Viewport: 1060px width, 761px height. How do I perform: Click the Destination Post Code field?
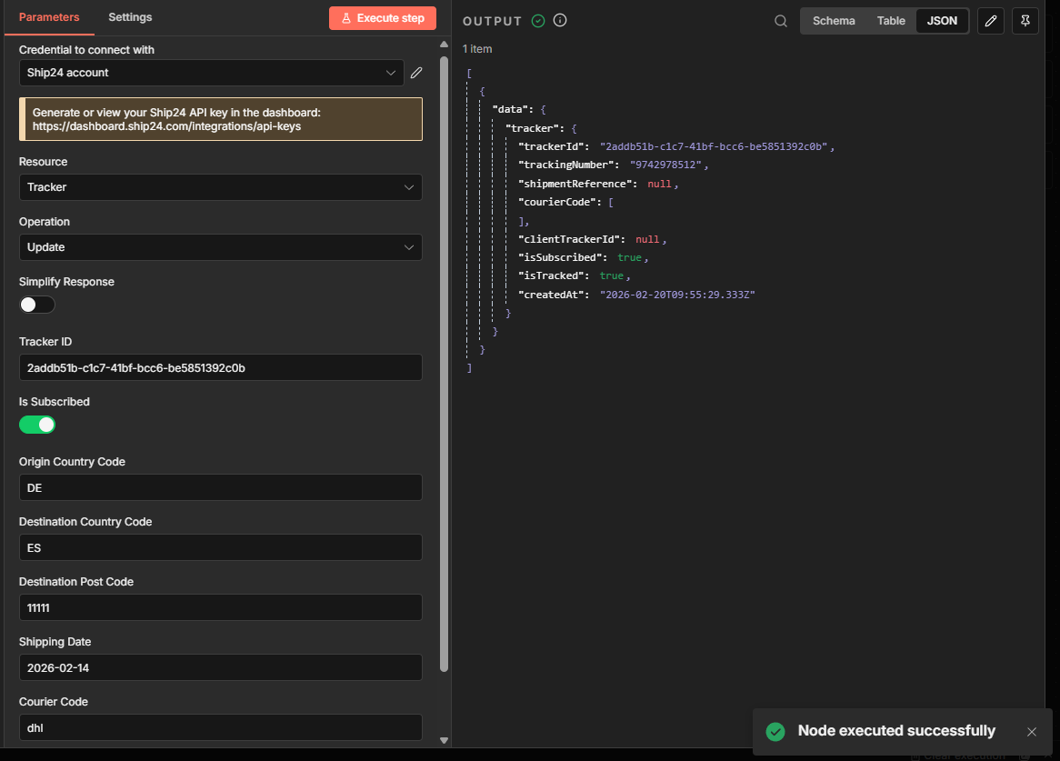tap(220, 608)
